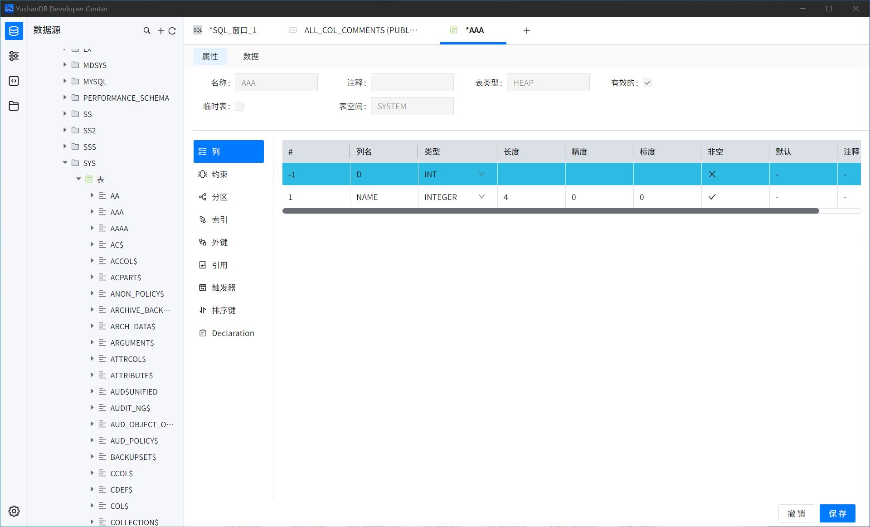This screenshot has width=870, height=527.
Task: Select the 触发器 triggers section
Action: coord(228,288)
